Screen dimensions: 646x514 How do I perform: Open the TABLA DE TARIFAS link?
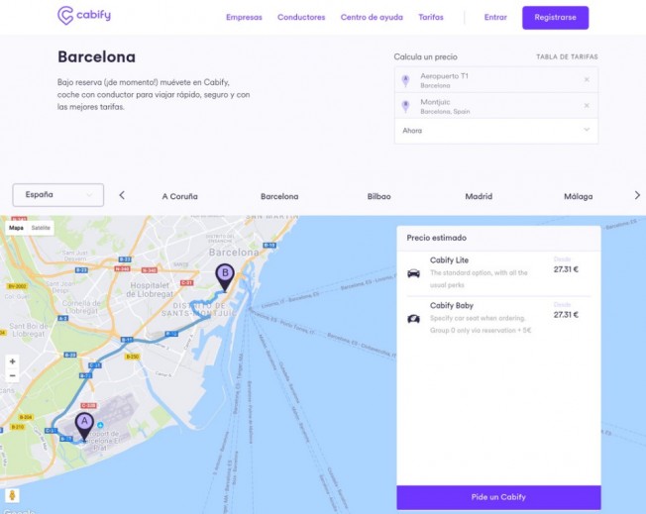567,56
